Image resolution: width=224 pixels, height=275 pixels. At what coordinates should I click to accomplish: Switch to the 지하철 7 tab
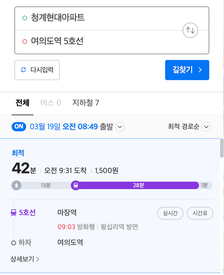point(86,103)
